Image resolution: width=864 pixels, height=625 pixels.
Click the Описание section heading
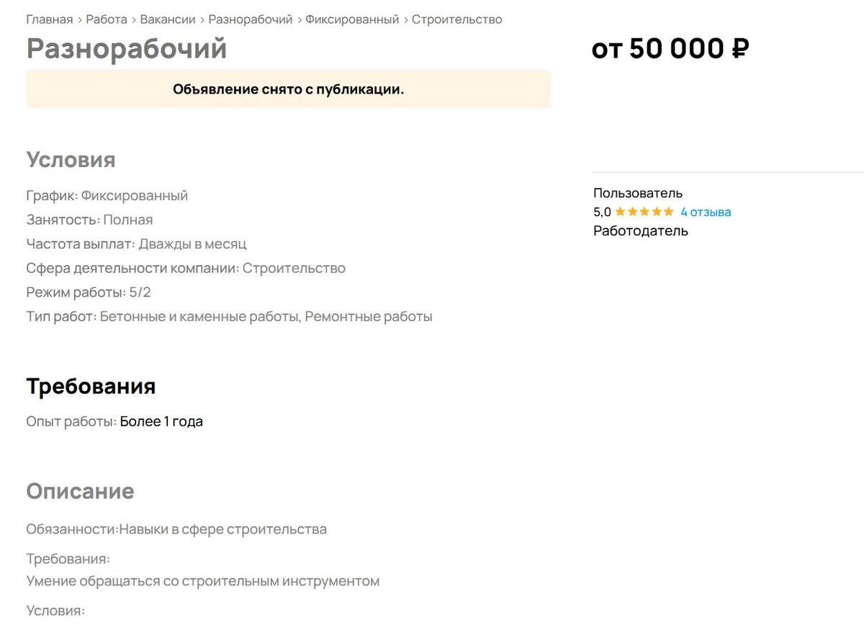point(80,491)
